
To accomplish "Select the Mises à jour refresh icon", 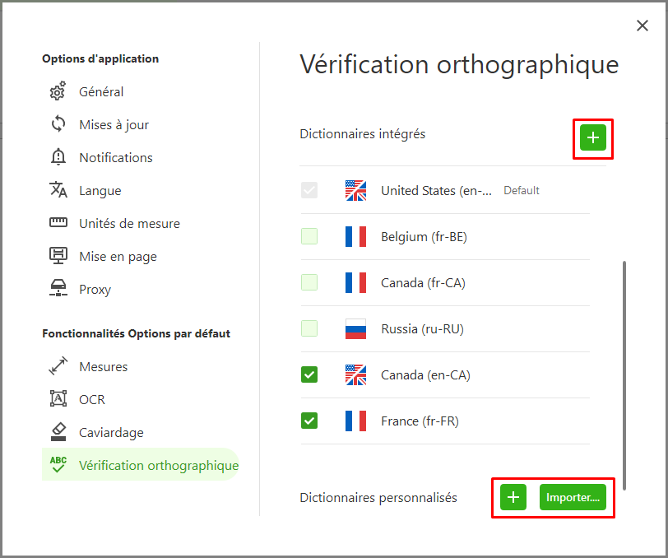I will click(x=58, y=124).
